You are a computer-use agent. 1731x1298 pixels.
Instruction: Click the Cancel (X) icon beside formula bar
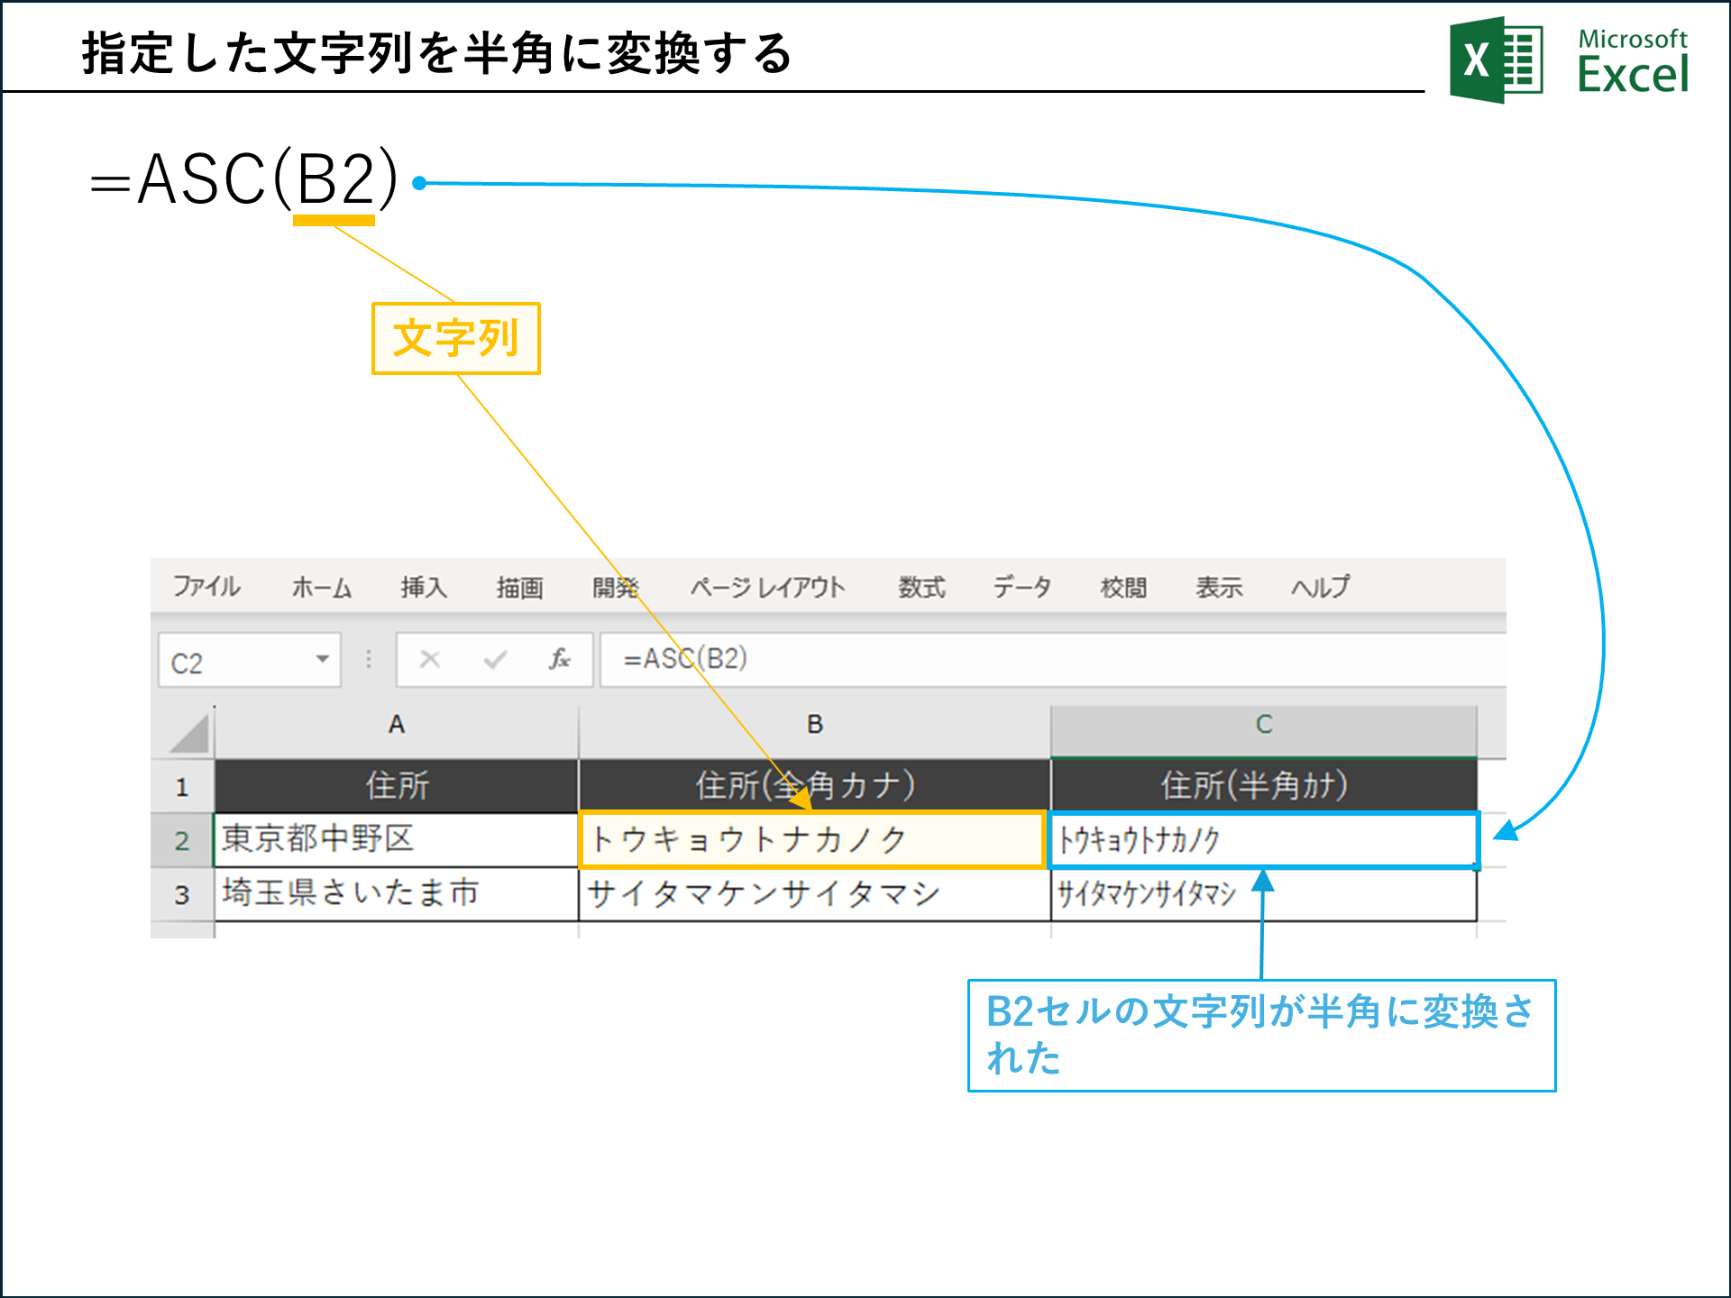tap(430, 661)
